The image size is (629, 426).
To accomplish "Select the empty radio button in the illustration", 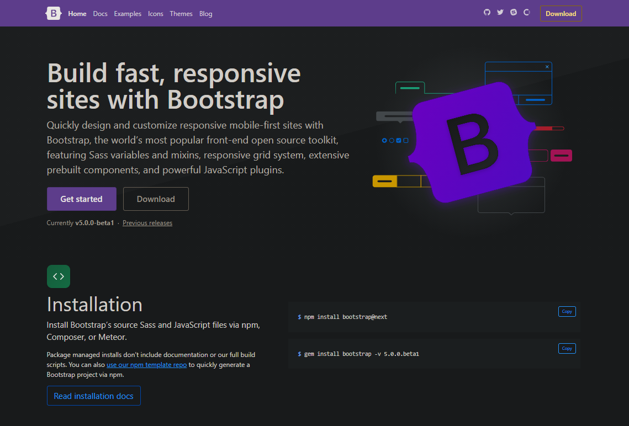I will 391,140.
